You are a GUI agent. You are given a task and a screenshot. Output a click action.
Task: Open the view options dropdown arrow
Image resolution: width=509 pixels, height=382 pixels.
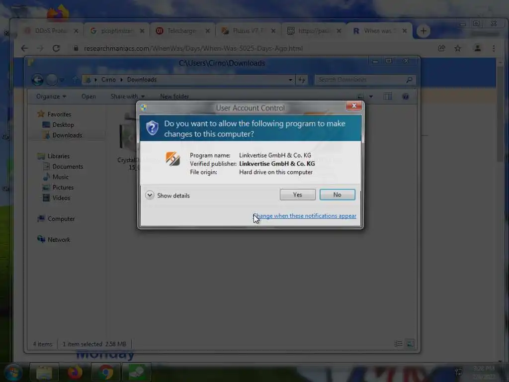(x=371, y=96)
